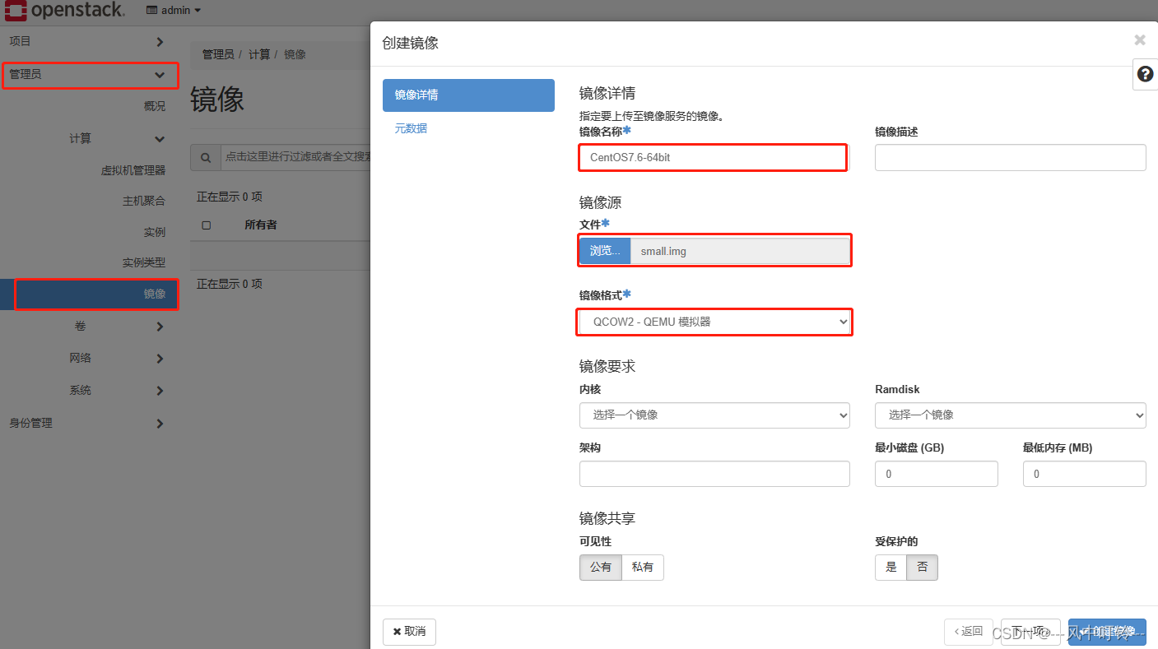This screenshot has height=649, width=1158.
Task: Set protected to 是
Action: 891,568
